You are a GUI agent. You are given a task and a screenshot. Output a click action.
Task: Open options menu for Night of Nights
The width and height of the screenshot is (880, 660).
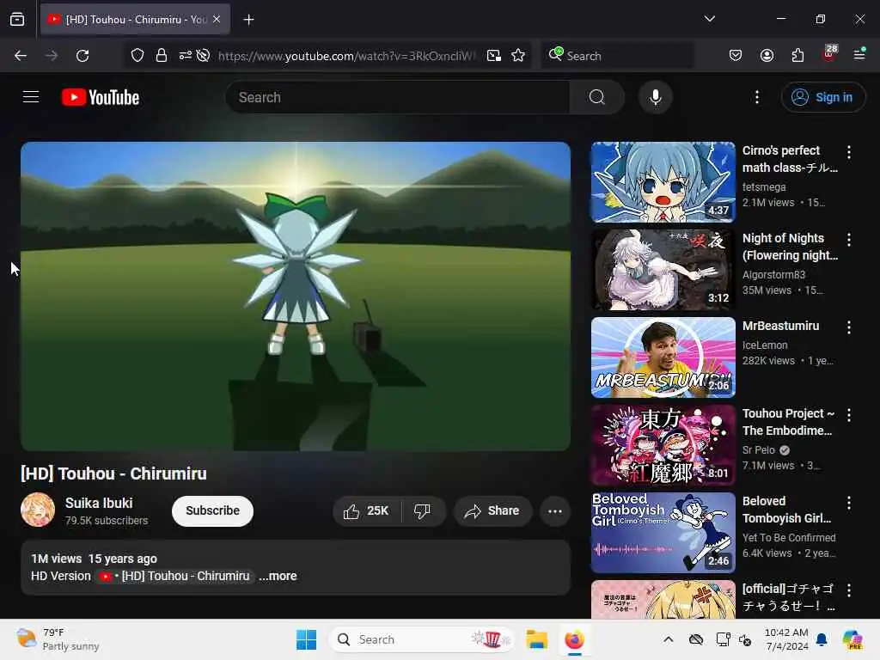(x=848, y=240)
